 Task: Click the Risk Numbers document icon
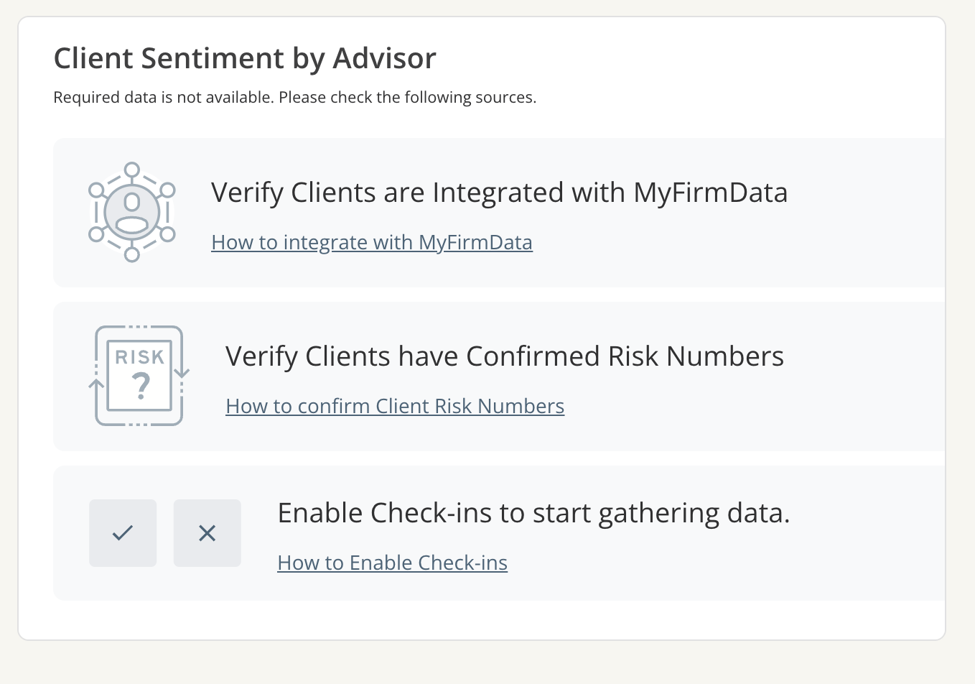tap(139, 375)
